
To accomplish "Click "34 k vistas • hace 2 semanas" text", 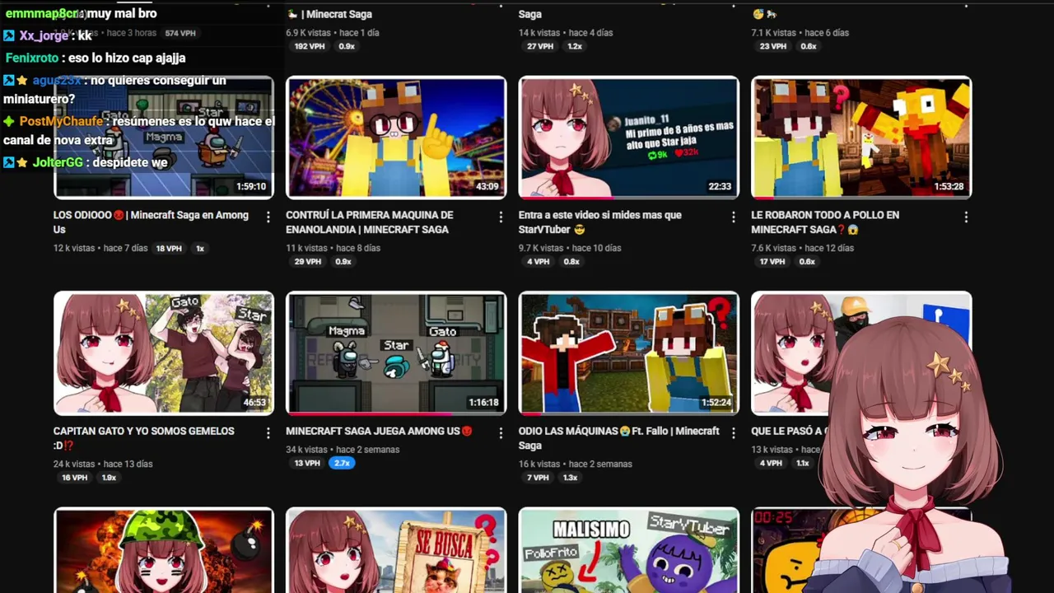I will [x=343, y=450].
